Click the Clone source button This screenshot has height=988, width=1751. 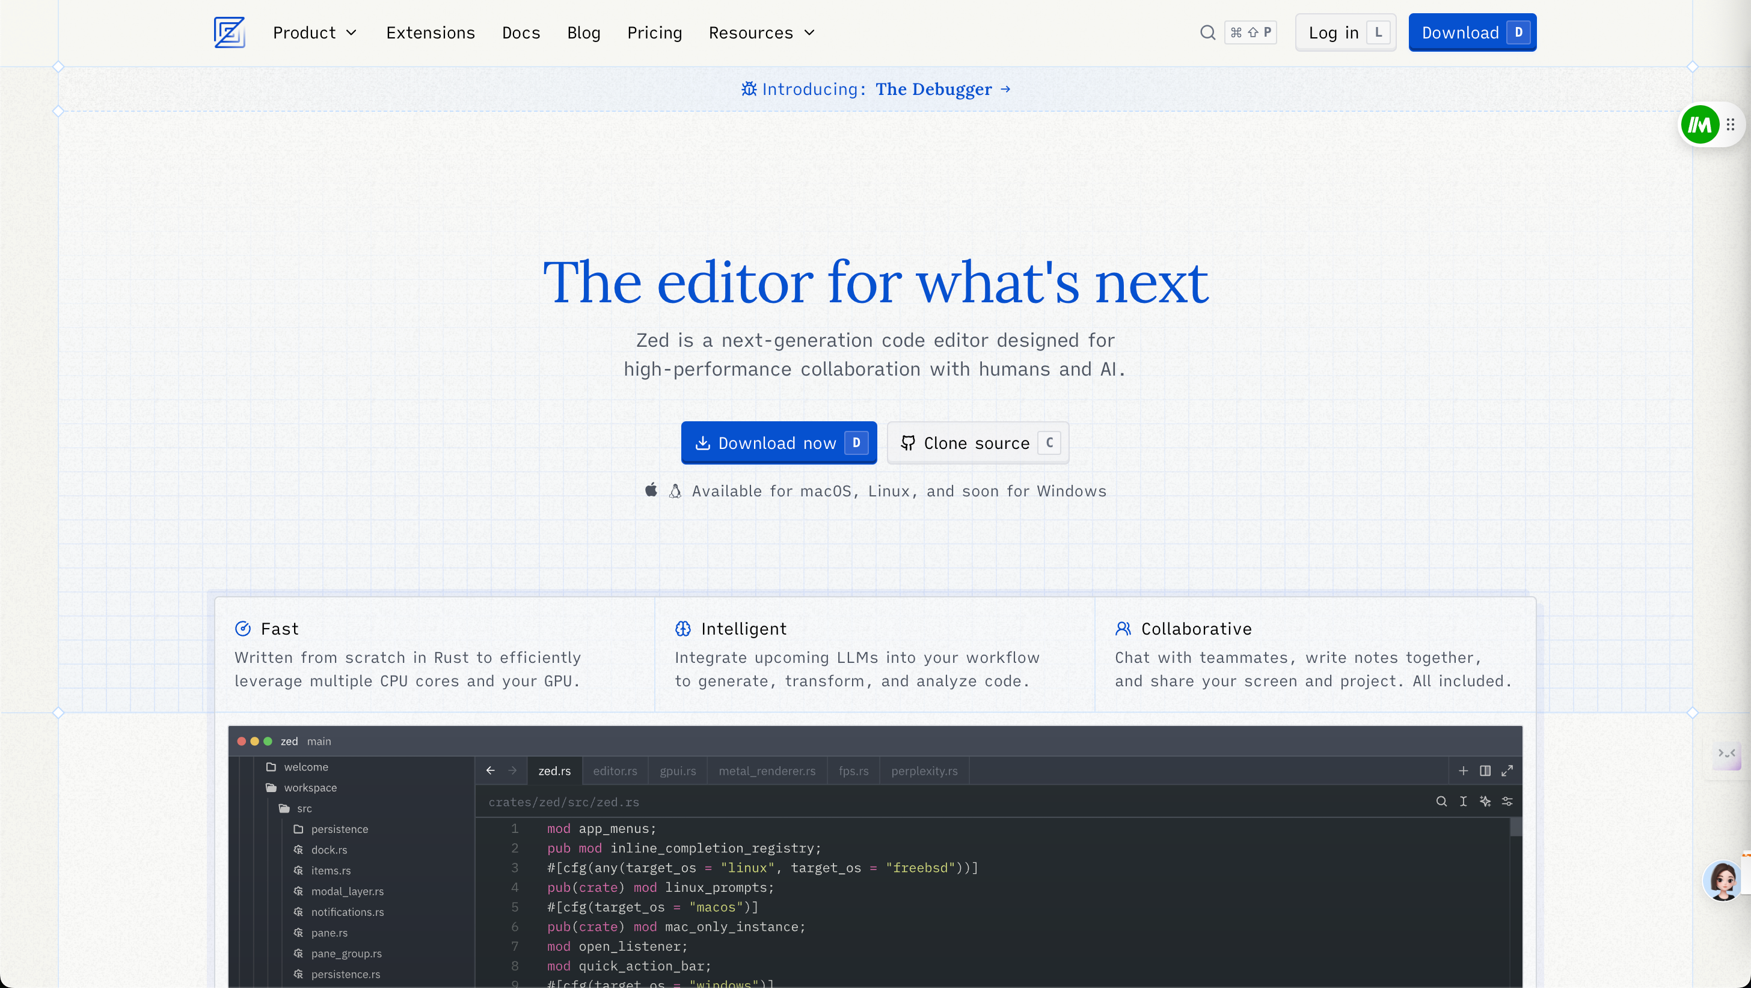pos(978,443)
